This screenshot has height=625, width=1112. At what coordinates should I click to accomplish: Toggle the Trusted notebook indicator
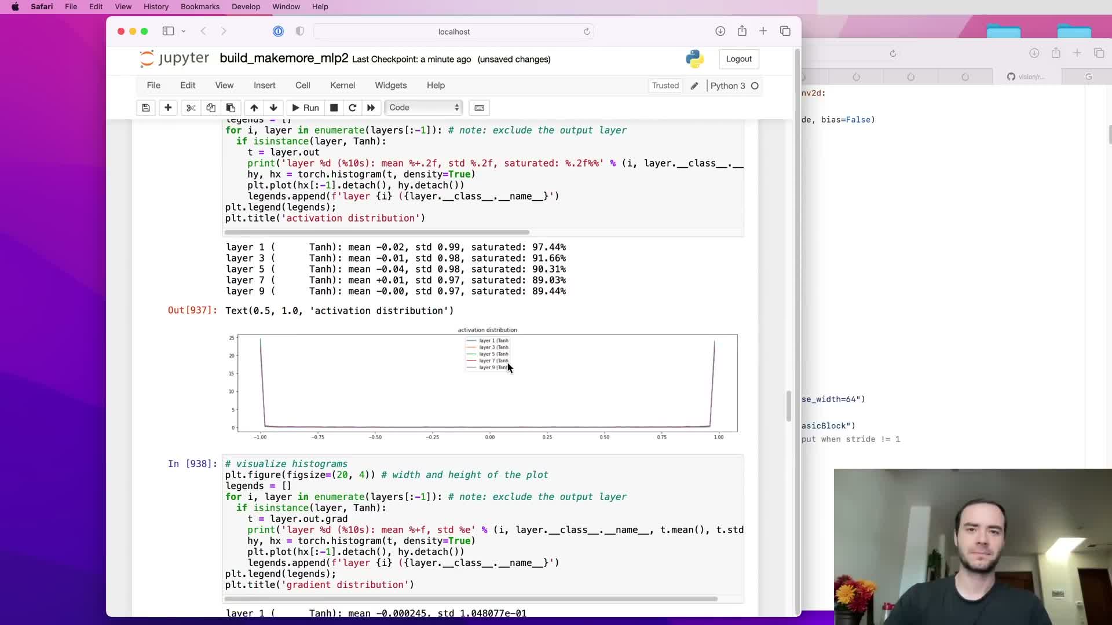(665, 86)
